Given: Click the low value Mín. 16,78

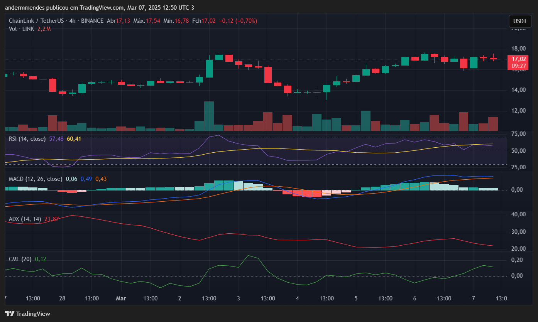Looking at the screenshot, I should coord(176,21).
